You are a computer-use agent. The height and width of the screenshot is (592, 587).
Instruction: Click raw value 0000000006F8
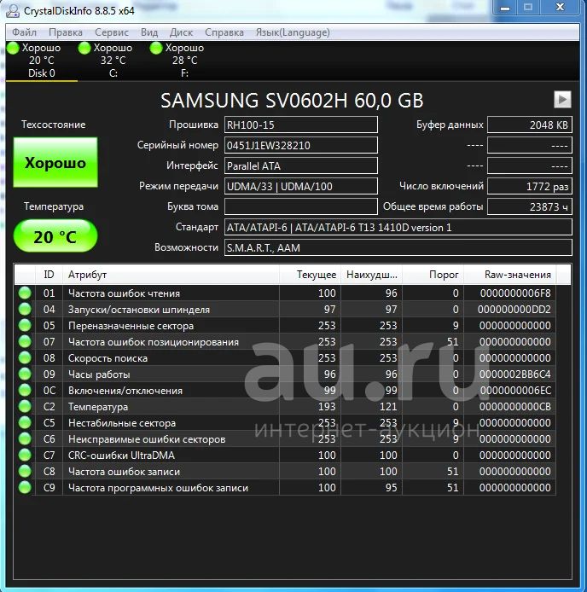click(515, 293)
